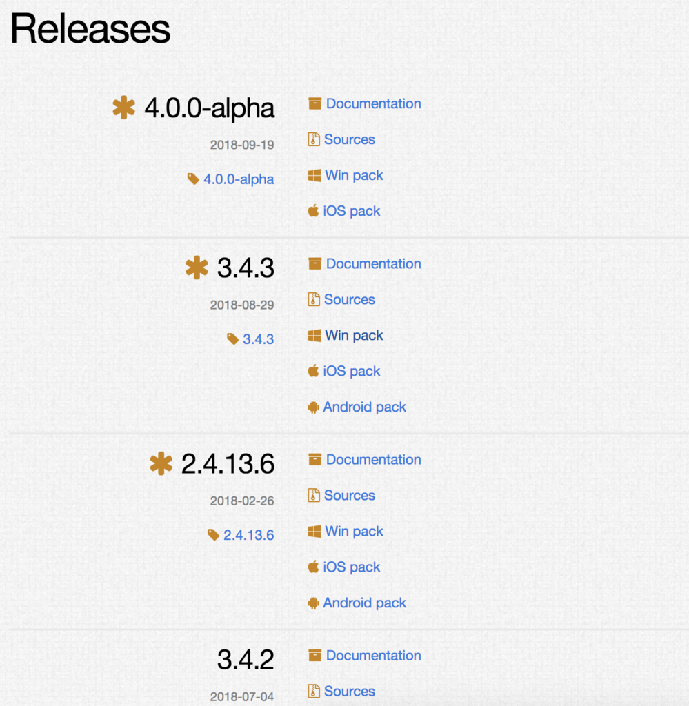
Task: Click the Apple icon in 2.4.13.6 section
Action: click(x=313, y=567)
